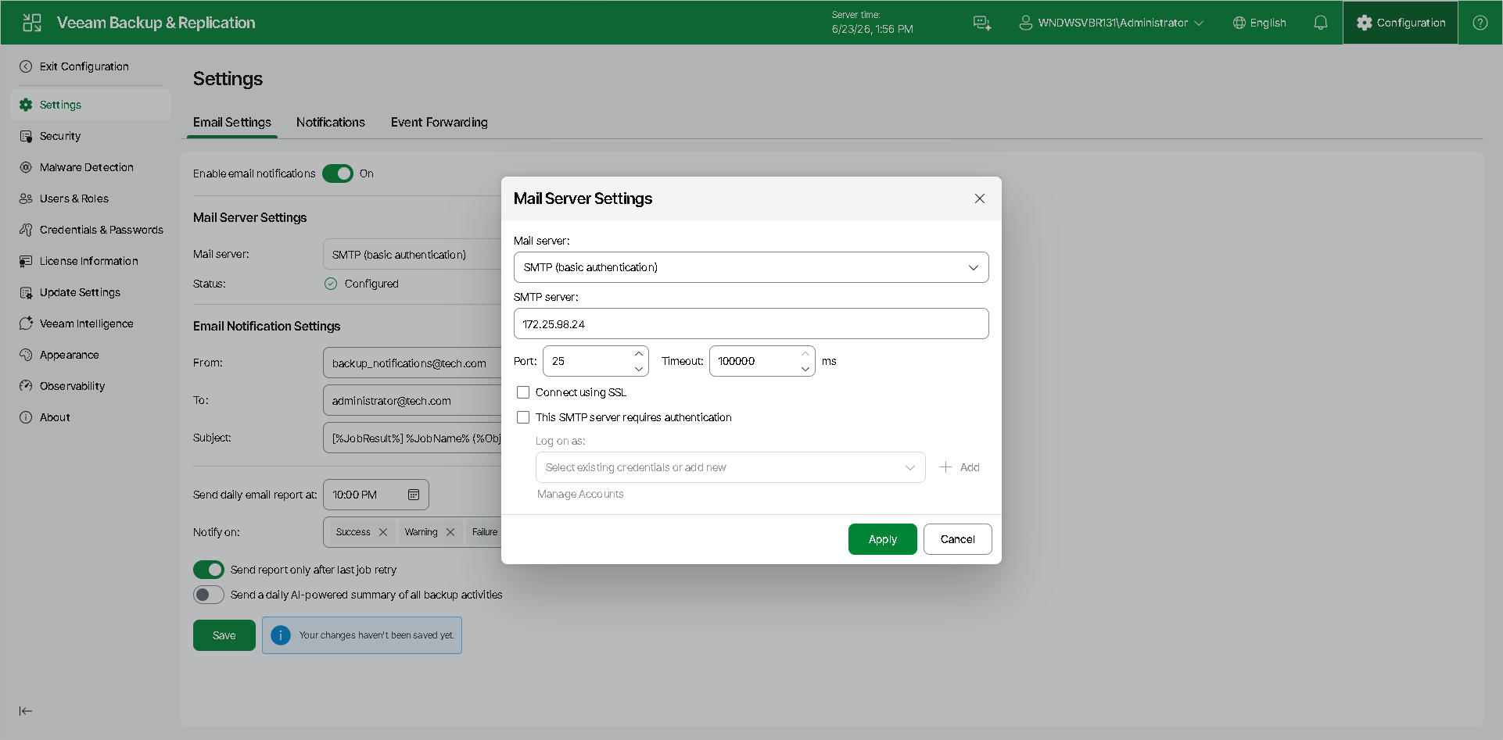Viewport: 1503px width, 740px height.
Task: Click the user account icon
Action: coord(1026,23)
